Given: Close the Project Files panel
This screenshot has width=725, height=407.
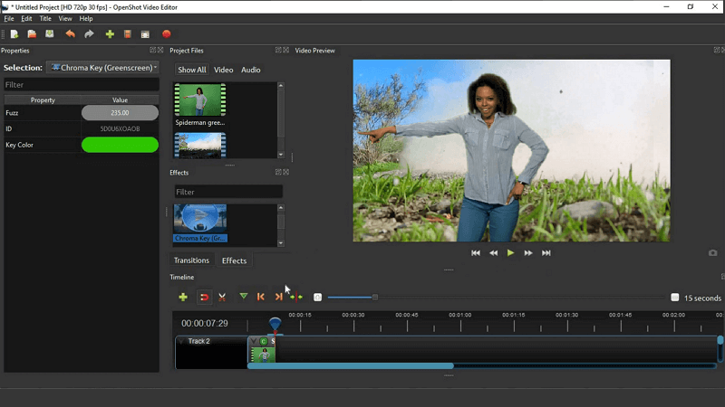Looking at the screenshot, I should pyautogui.click(x=285, y=50).
